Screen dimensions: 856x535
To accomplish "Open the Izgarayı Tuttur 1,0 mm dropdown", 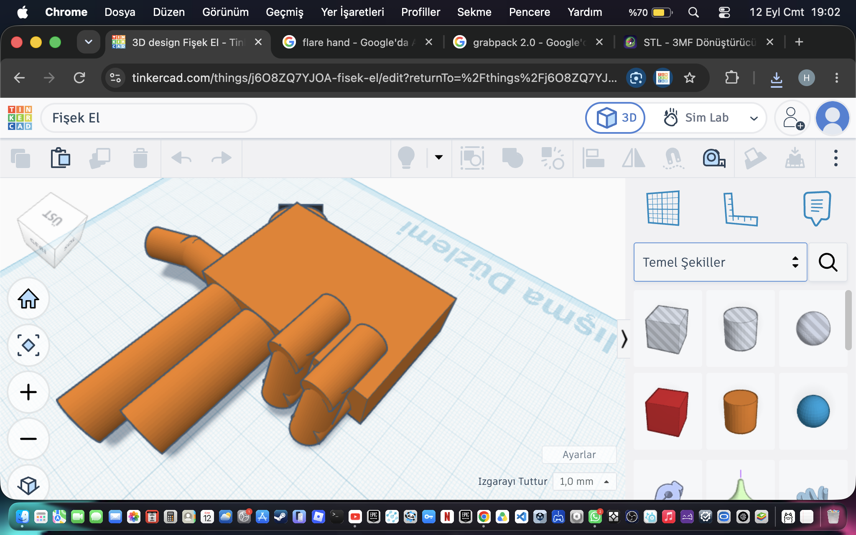I will point(584,481).
